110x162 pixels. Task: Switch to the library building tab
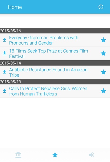point(18,155)
